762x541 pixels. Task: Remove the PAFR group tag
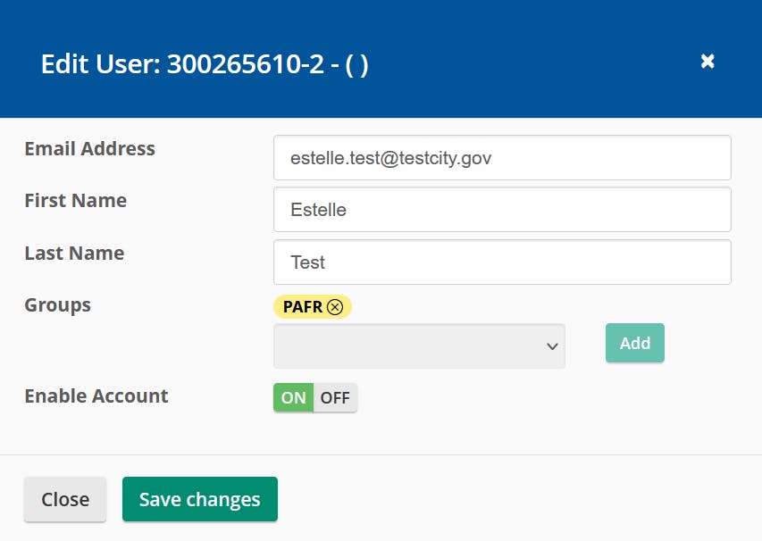click(335, 307)
